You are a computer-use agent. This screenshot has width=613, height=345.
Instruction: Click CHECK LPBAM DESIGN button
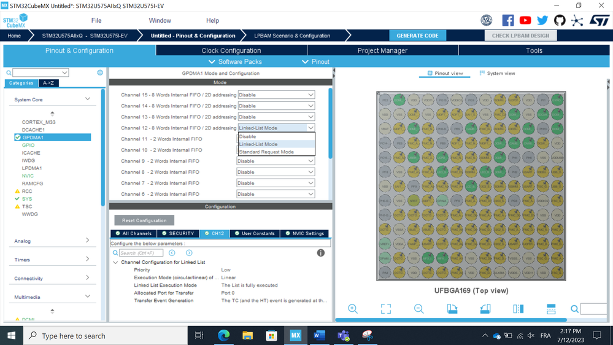(x=520, y=36)
